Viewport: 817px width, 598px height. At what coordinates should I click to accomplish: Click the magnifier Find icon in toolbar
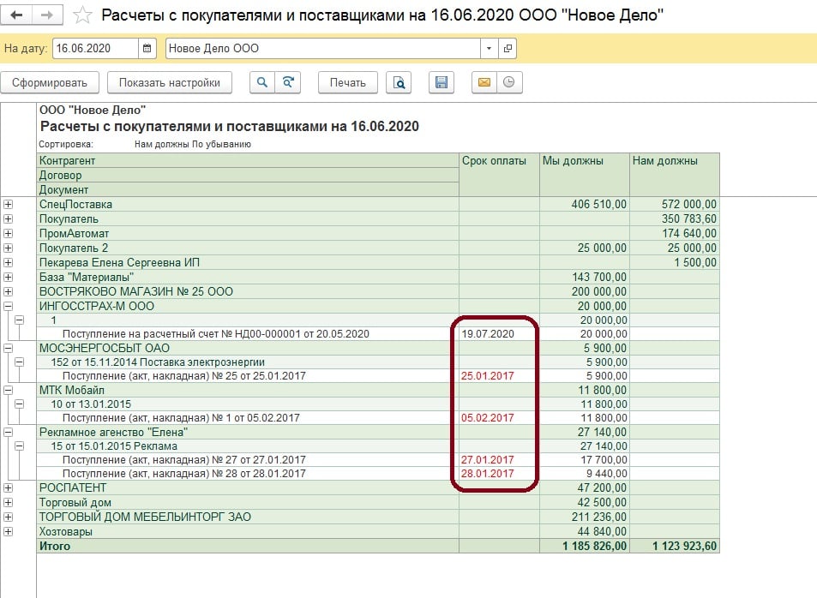(262, 82)
